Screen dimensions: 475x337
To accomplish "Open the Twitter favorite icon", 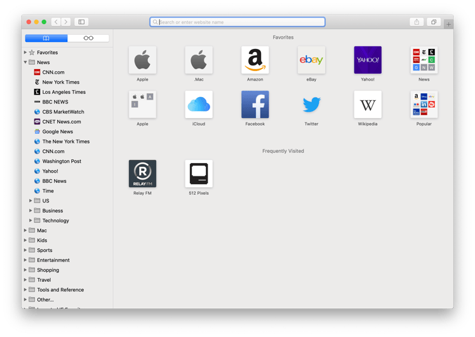I will pos(311,105).
